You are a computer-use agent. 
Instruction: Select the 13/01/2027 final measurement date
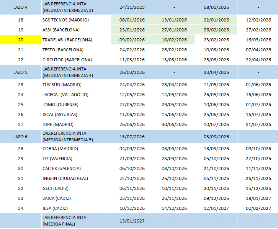[x=132, y=221]
